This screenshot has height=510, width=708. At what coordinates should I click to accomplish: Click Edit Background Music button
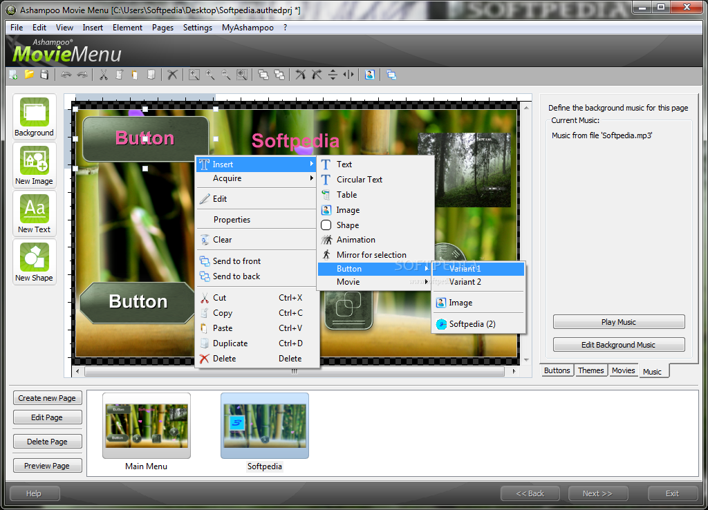(619, 345)
